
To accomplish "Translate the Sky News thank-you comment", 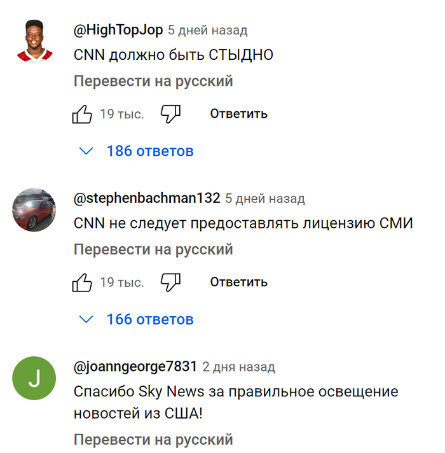I will 153,440.
